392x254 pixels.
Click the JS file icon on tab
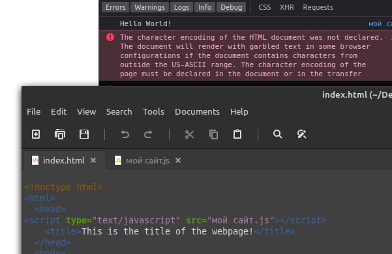pos(118,160)
